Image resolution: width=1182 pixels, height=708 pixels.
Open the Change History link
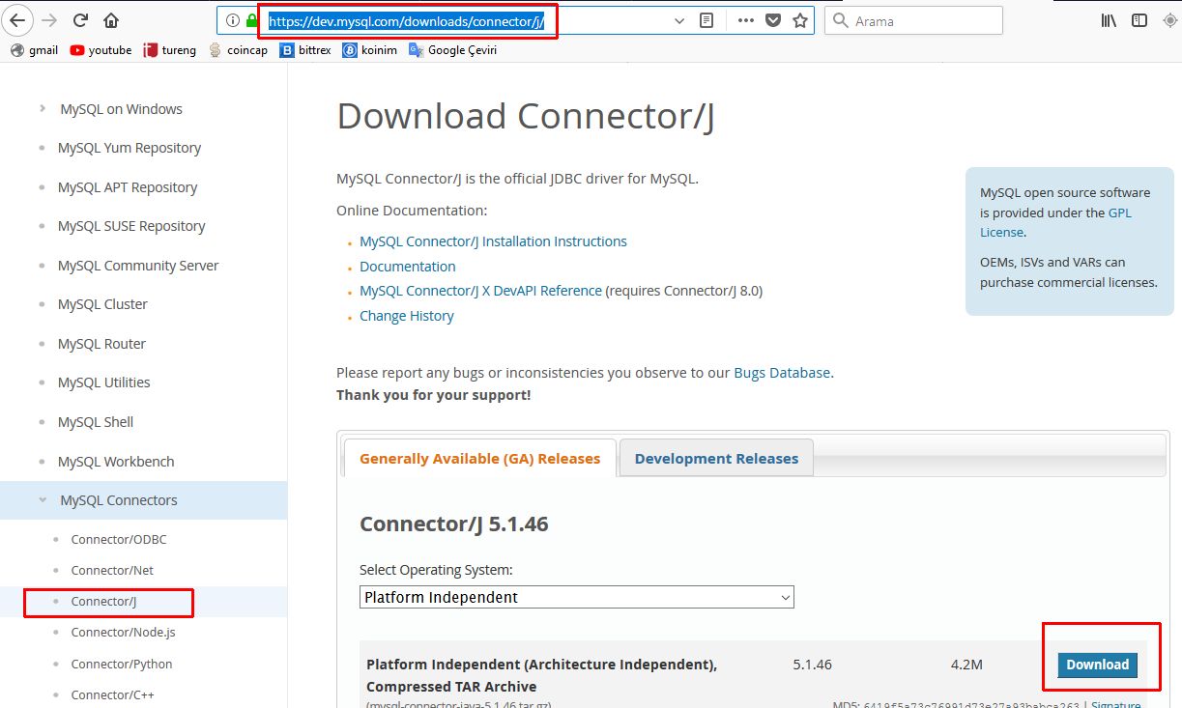click(407, 316)
